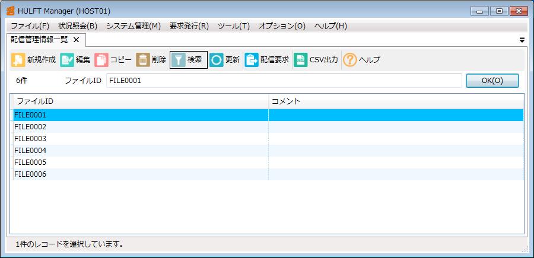Viewport: 534px width, 258px height.
Task: Sort by the ファイルID column header
Action: 141,101
